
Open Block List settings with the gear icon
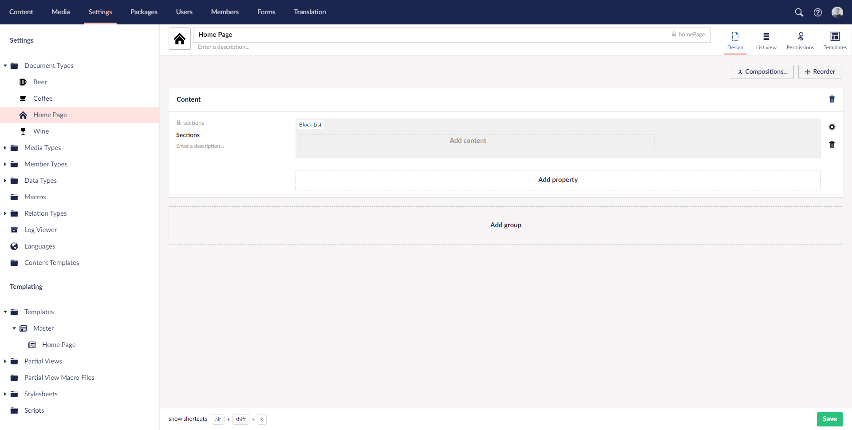point(832,127)
